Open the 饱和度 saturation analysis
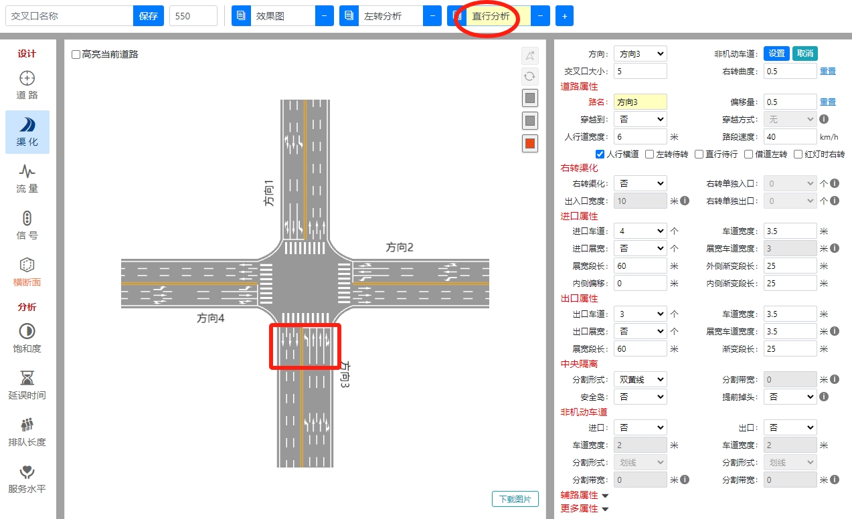The image size is (852, 519). click(x=27, y=338)
